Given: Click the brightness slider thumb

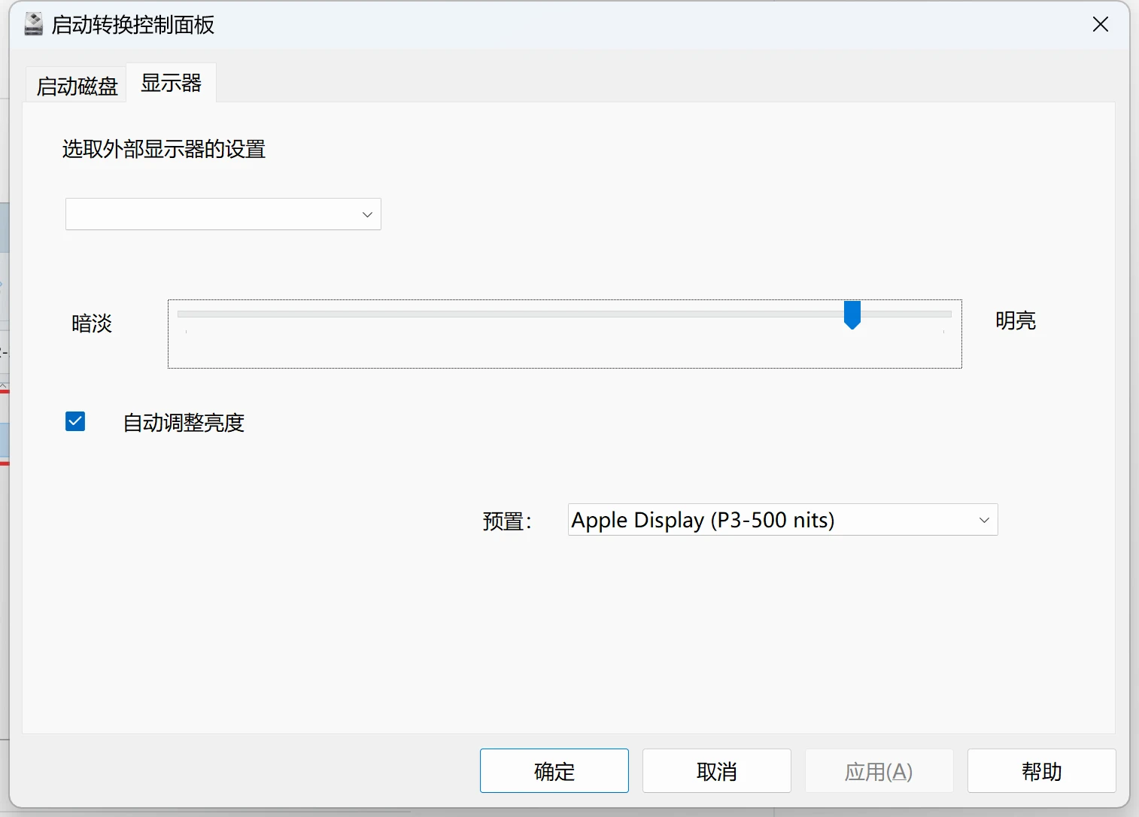Looking at the screenshot, I should (852, 314).
